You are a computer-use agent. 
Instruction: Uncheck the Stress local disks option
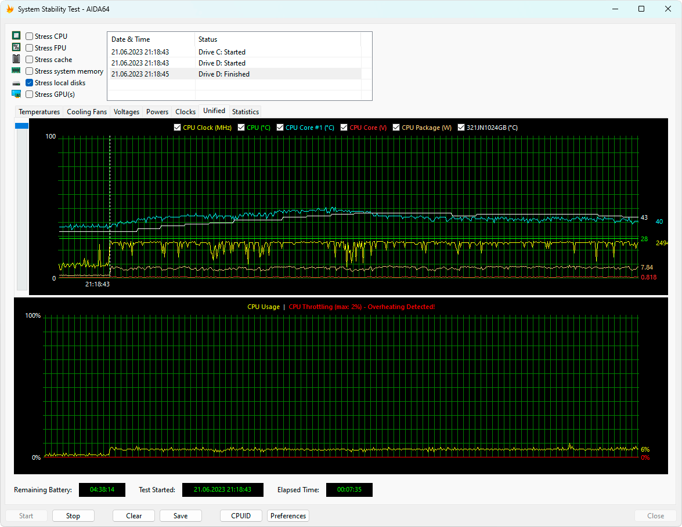[x=30, y=83]
